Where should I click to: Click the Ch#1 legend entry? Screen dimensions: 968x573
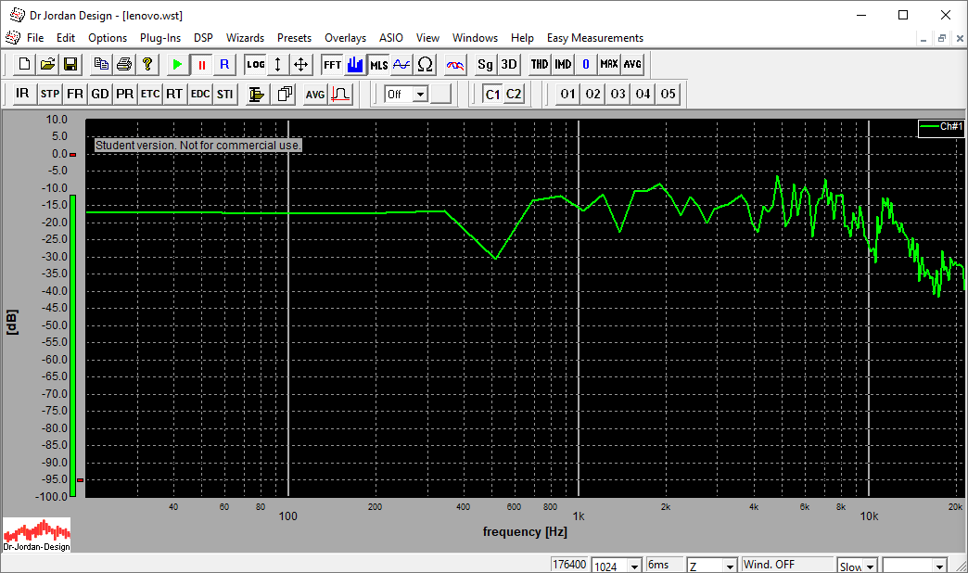point(941,127)
